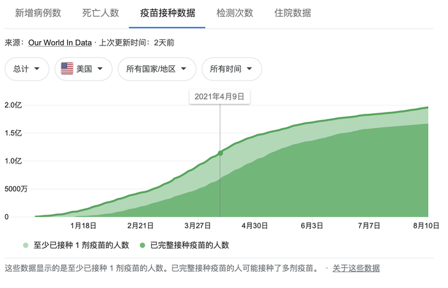The width and height of the screenshot is (448, 288).
Task: Select the 疫苗接种数据 tab
Action: 167,13
